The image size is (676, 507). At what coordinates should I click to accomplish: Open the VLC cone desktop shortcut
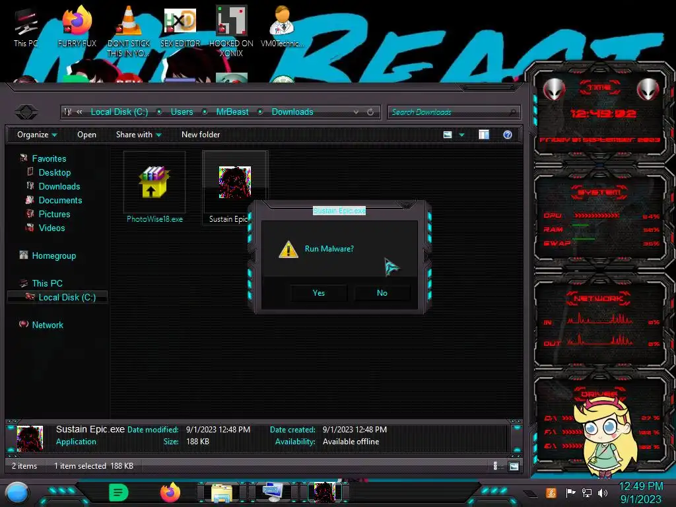click(129, 31)
